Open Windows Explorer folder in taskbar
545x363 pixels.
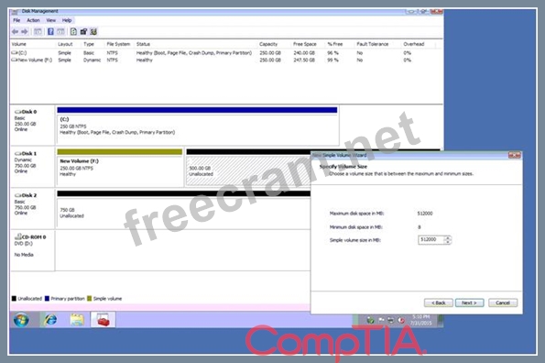click(77, 320)
